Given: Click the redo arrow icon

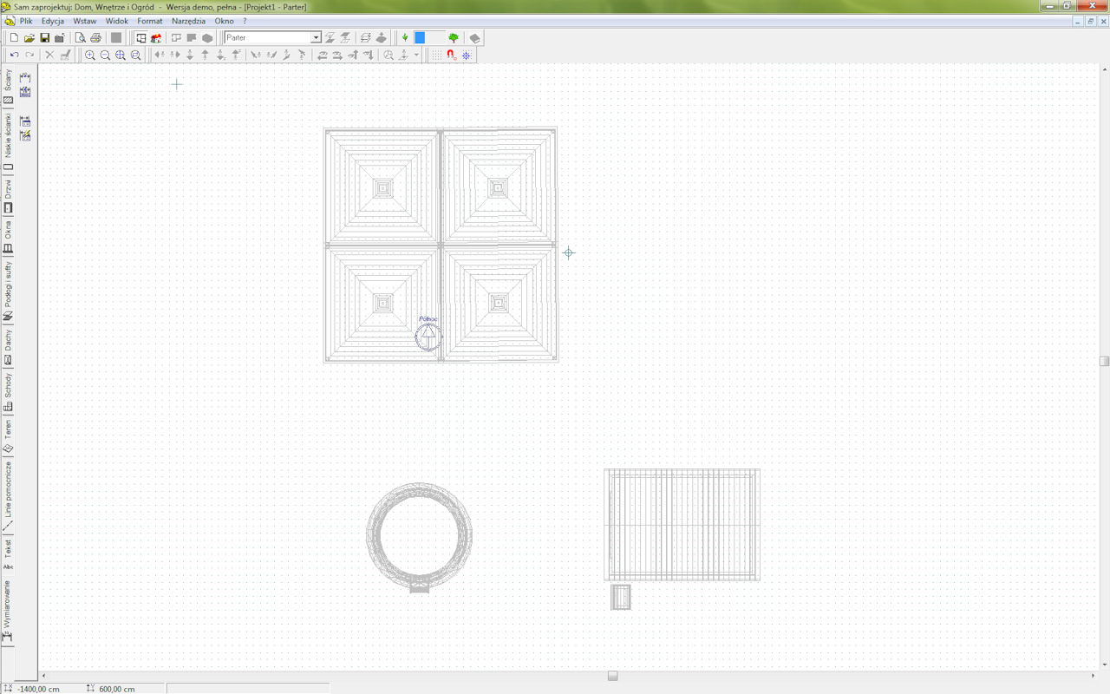Looking at the screenshot, I should (x=29, y=55).
